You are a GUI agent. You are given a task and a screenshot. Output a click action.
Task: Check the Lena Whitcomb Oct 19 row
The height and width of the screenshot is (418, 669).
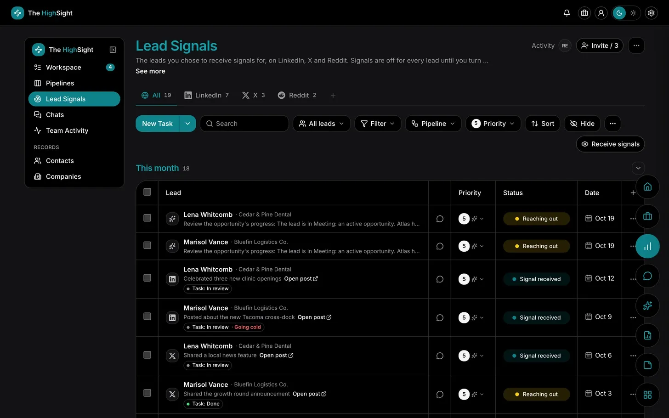pos(147,218)
